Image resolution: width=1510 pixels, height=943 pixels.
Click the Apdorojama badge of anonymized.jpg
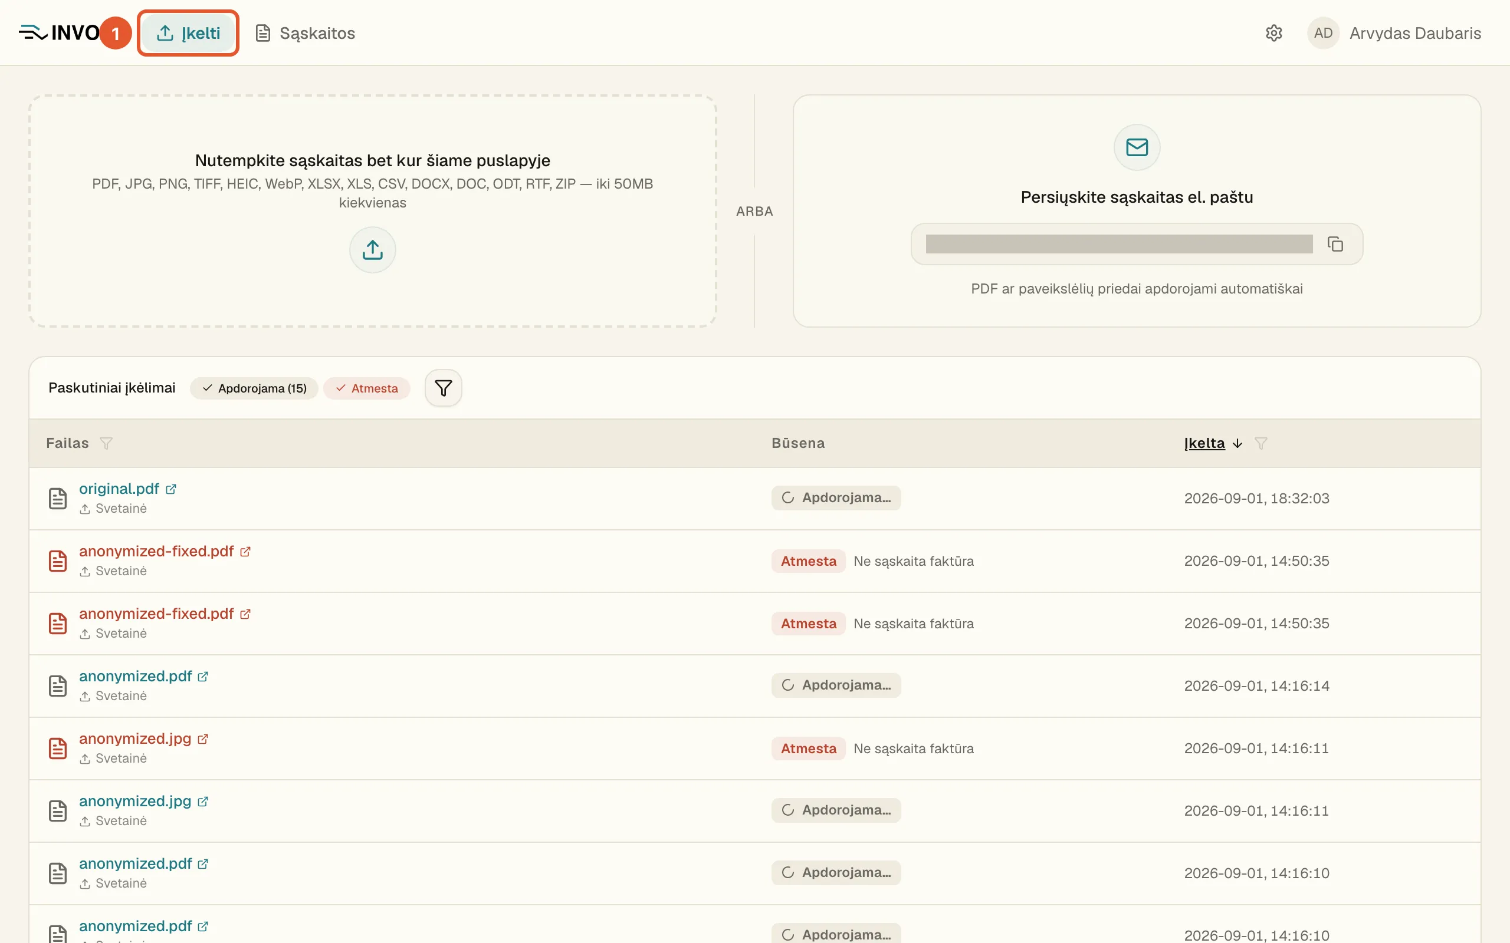(836, 810)
